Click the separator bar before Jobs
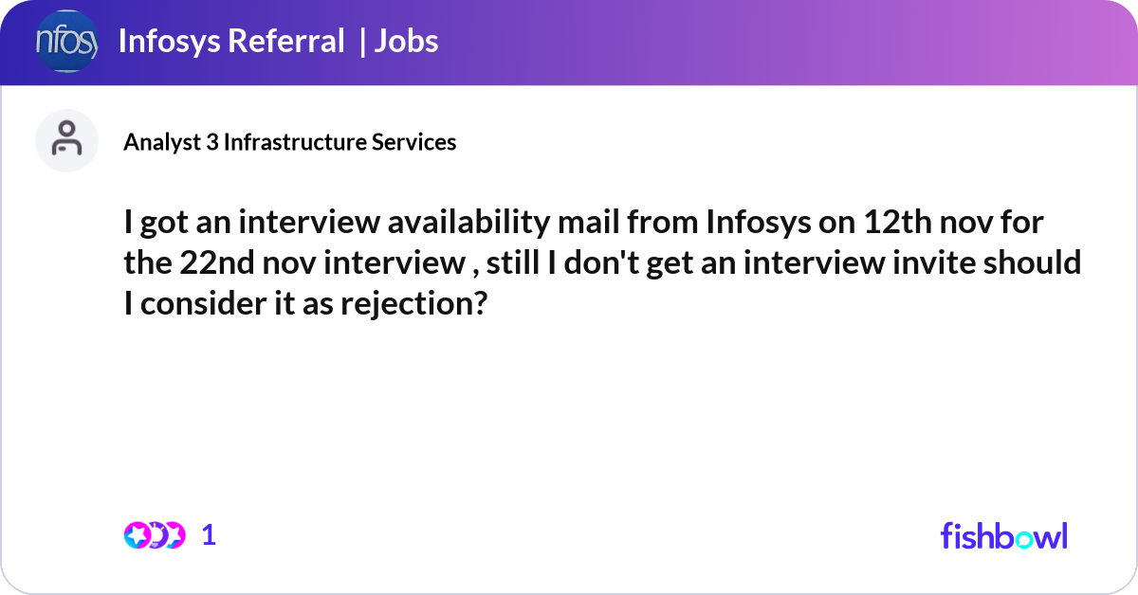This screenshot has width=1138, height=595. click(362, 42)
